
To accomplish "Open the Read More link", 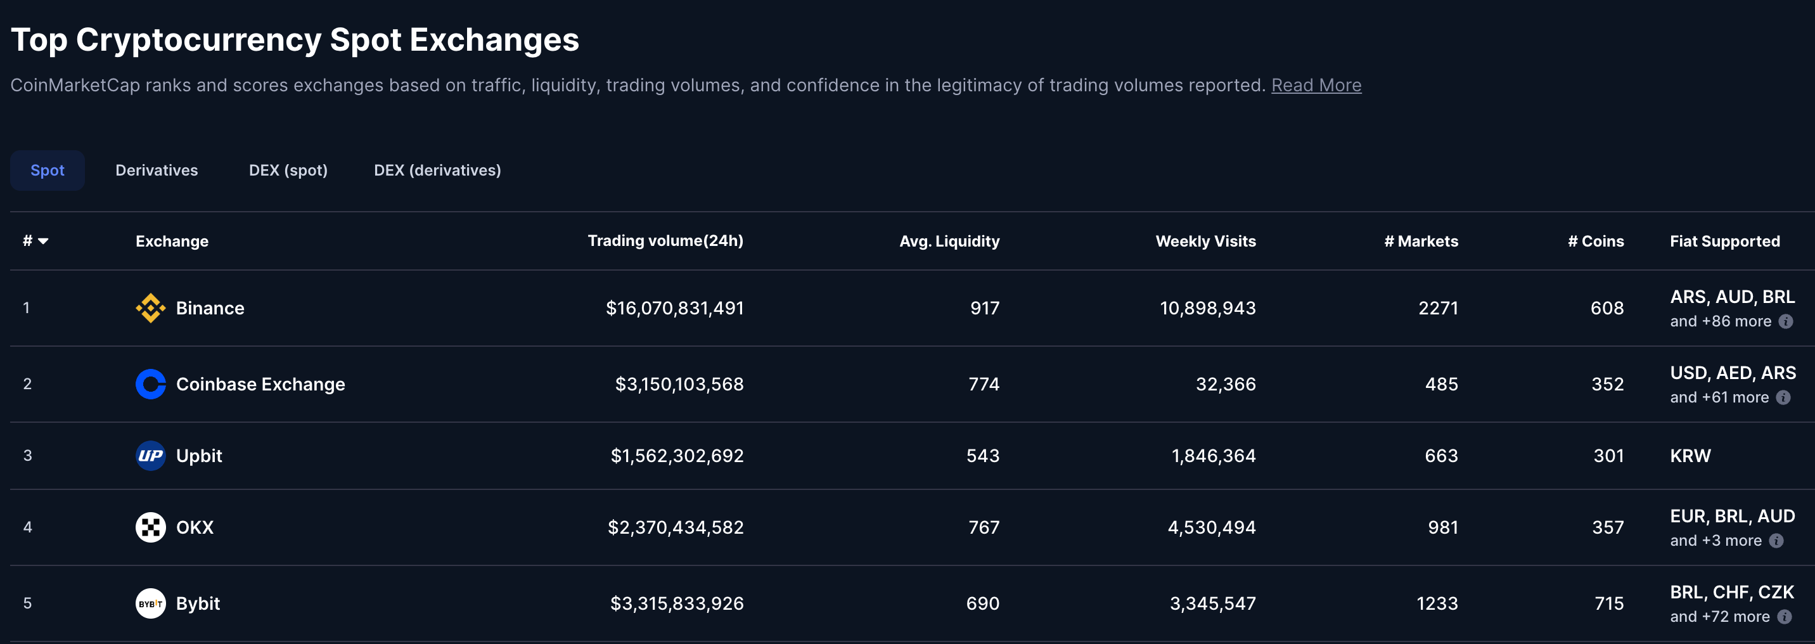I will tap(1316, 86).
